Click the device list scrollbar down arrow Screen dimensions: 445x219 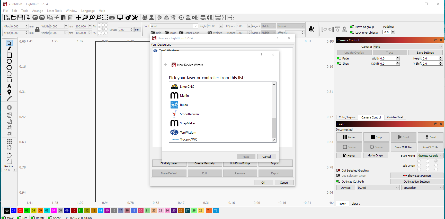pos(274,140)
